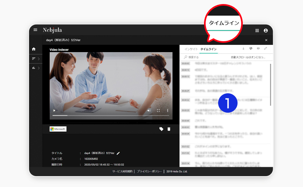Expand the chart section chevron
Viewport: 303px width, 187px height.
pyautogui.click(x=39, y=68)
